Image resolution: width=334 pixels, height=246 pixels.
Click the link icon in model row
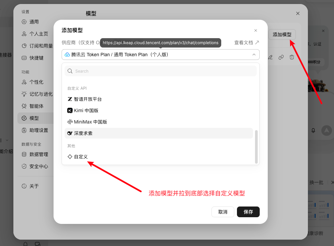coord(281,57)
